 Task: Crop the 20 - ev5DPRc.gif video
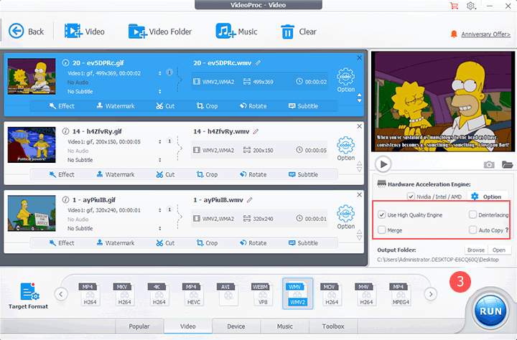pyautogui.click(x=207, y=105)
